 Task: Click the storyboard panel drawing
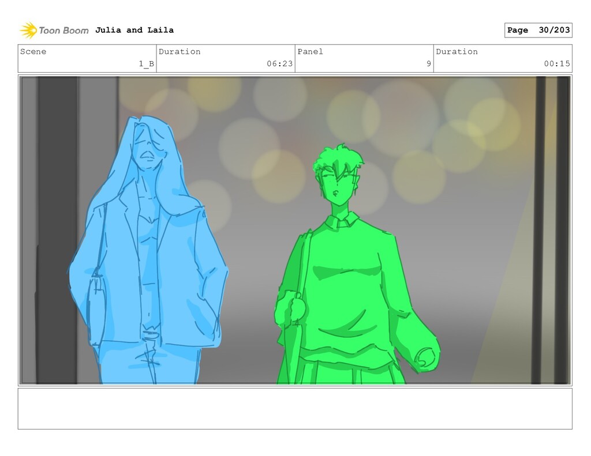(x=295, y=230)
